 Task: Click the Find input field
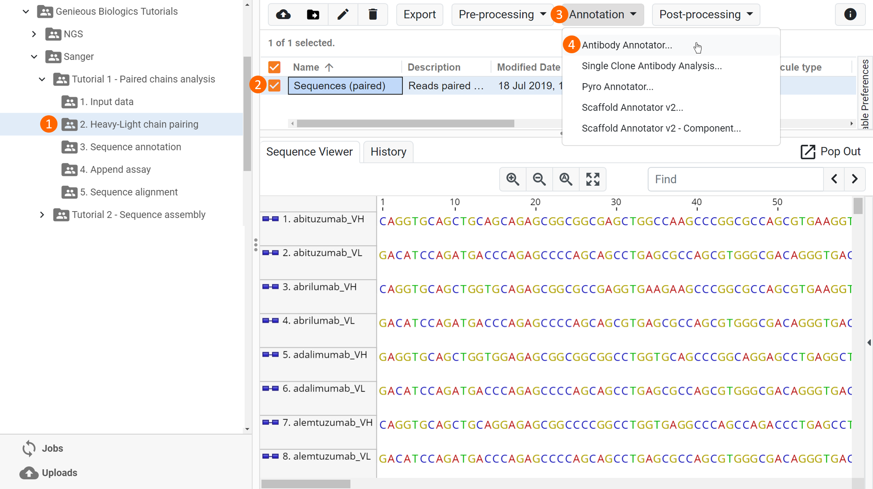tap(736, 179)
